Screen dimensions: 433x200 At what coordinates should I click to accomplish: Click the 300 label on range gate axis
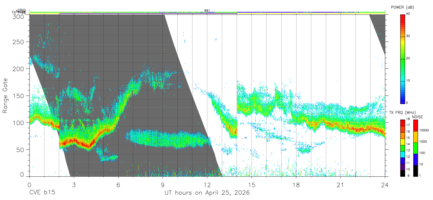(19, 16)
